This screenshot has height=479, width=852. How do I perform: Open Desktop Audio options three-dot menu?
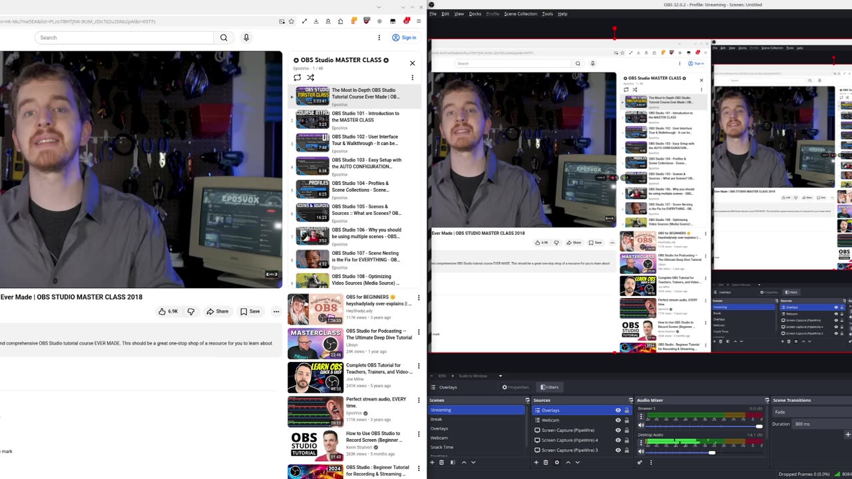pyautogui.click(x=641, y=442)
